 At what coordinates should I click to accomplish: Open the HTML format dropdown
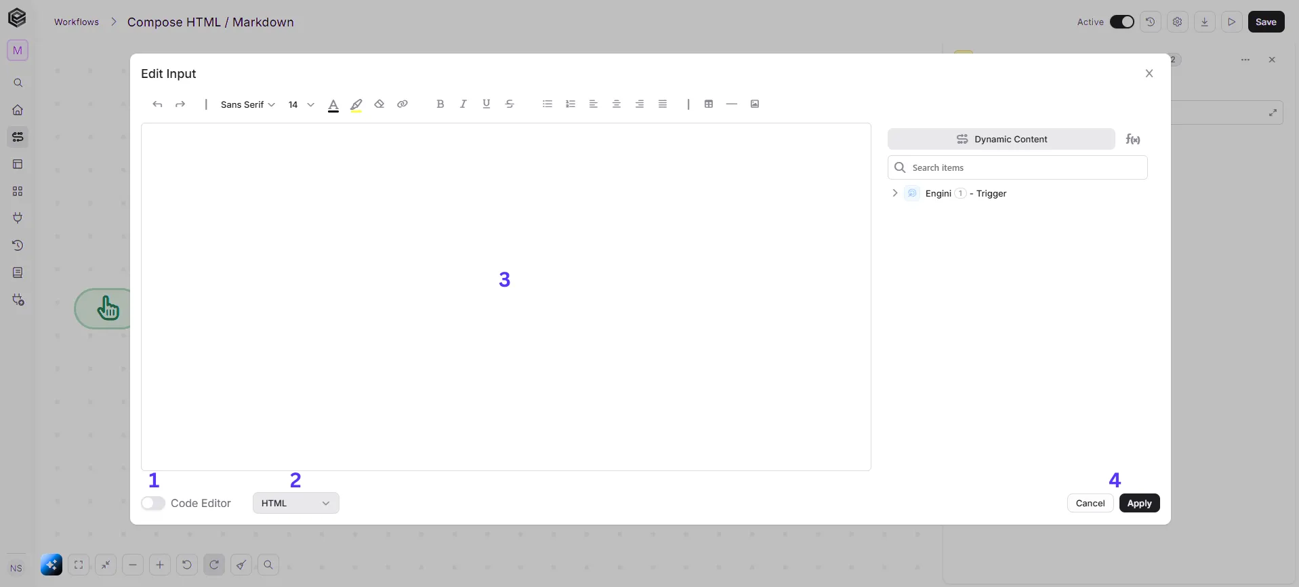point(296,503)
